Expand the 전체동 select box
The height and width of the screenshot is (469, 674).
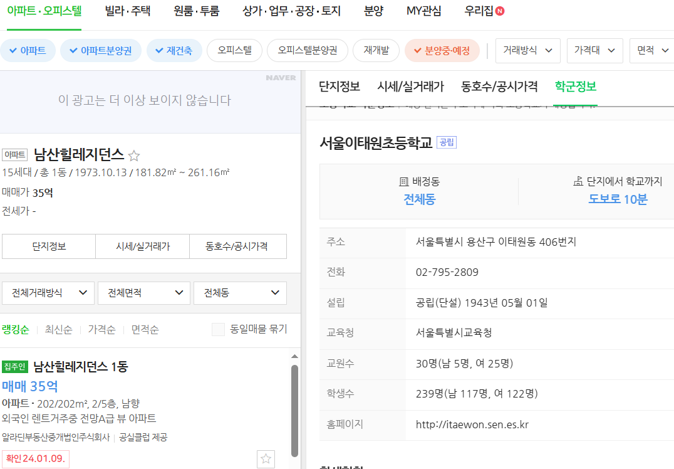click(x=241, y=293)
